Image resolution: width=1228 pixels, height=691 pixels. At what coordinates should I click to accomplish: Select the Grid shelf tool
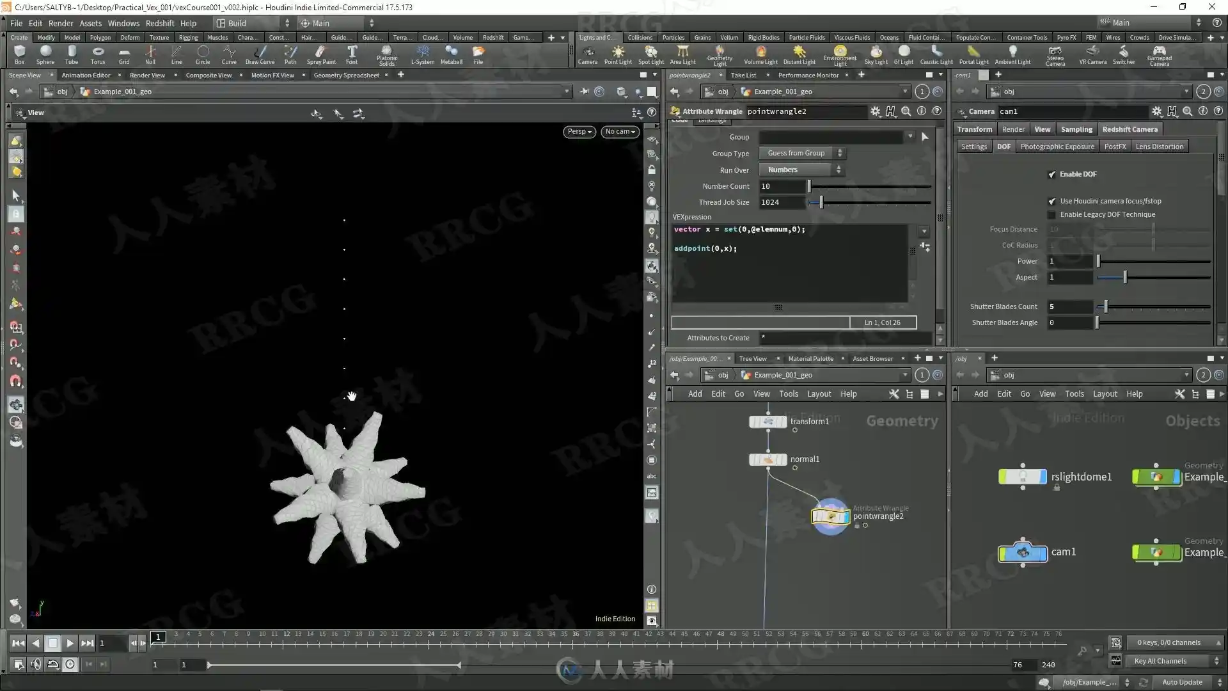pyautogui.click(x=124, y=54)
